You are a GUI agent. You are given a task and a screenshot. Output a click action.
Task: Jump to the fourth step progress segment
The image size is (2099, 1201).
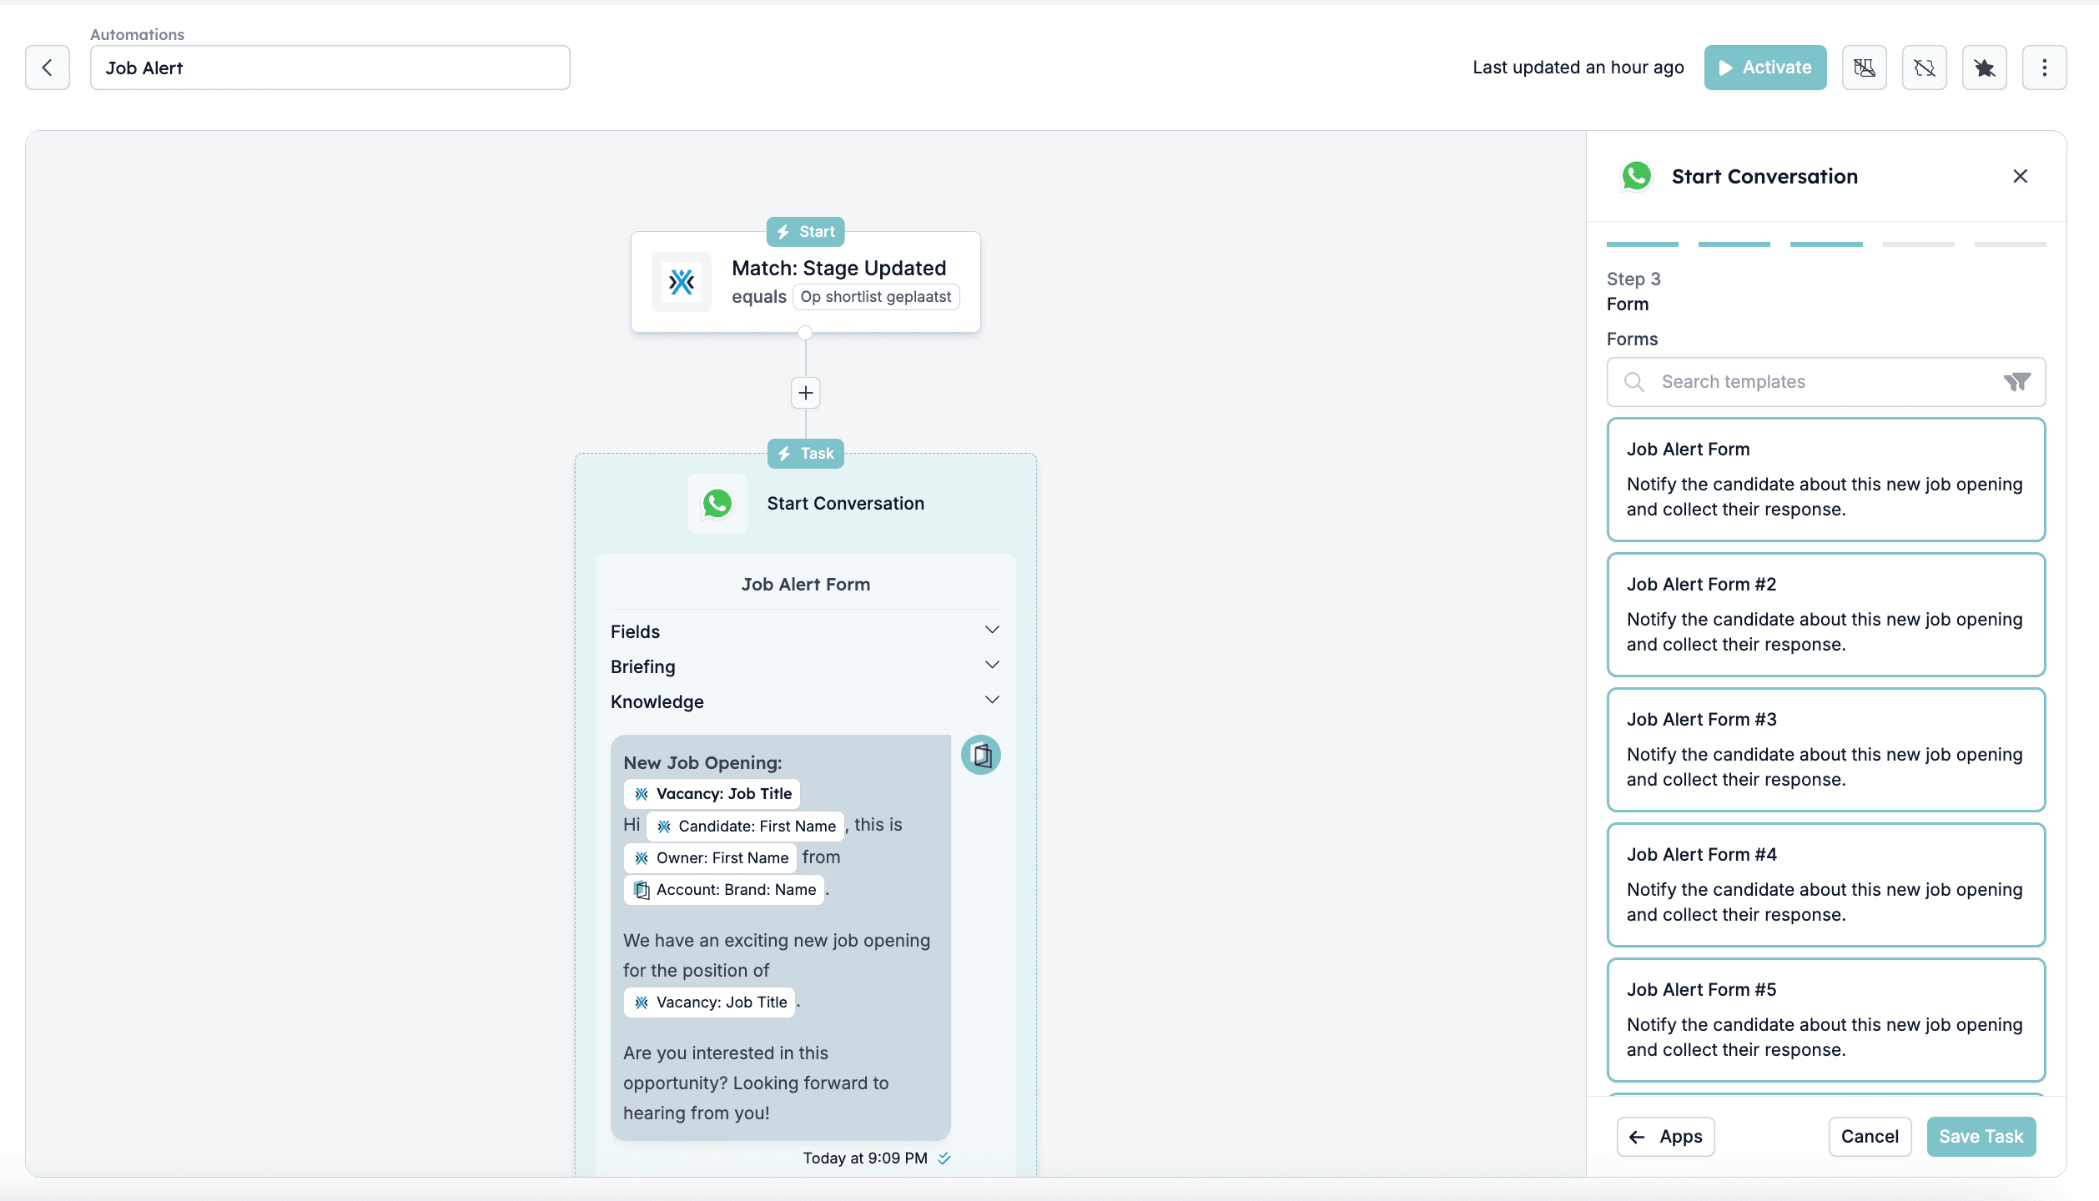pos(1918,244)
